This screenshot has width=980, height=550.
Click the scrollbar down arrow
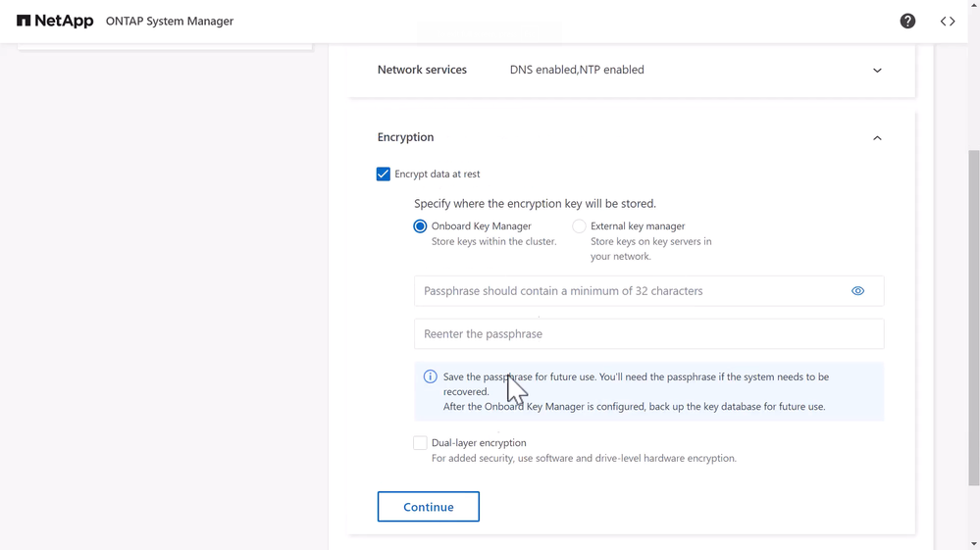click(973, 543)
